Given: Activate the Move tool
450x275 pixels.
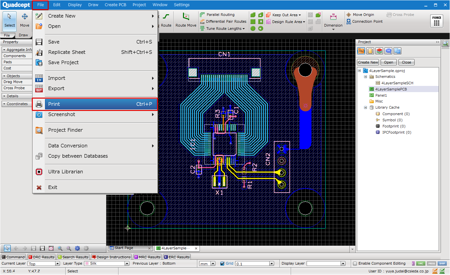Looking at the screenshot, I should coord(25,21).
